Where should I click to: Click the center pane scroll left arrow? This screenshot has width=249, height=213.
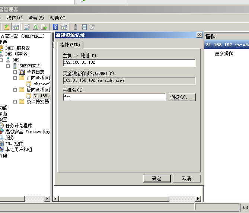(56, 198)
